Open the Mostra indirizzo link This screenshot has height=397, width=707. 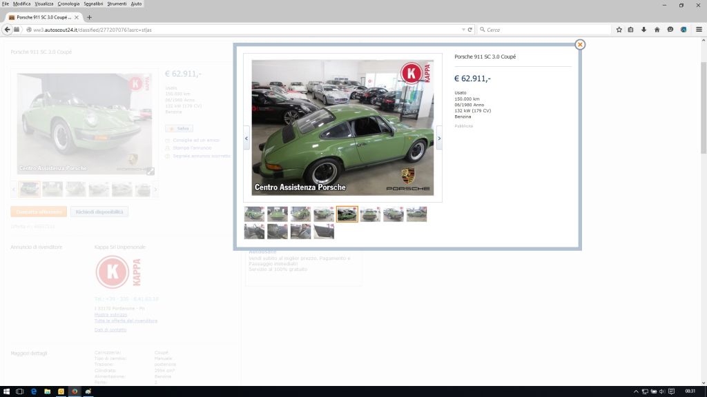(111, 315)
